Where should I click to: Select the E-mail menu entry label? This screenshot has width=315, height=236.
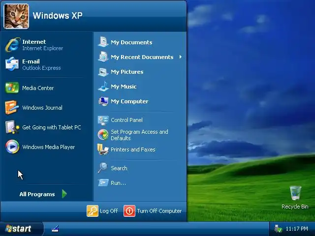pos(31,61)
